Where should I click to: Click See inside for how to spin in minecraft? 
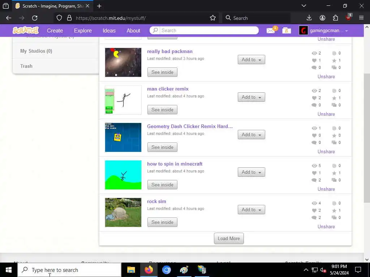(x=162, y=185)
